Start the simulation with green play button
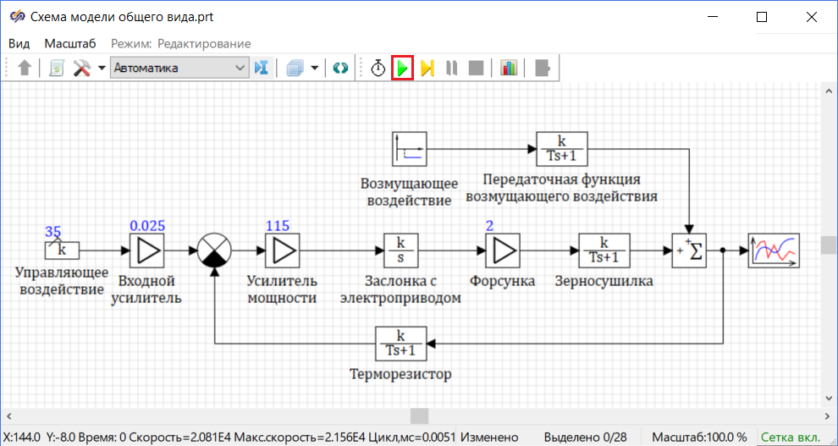The image size is (838, 446). point(402,68)
